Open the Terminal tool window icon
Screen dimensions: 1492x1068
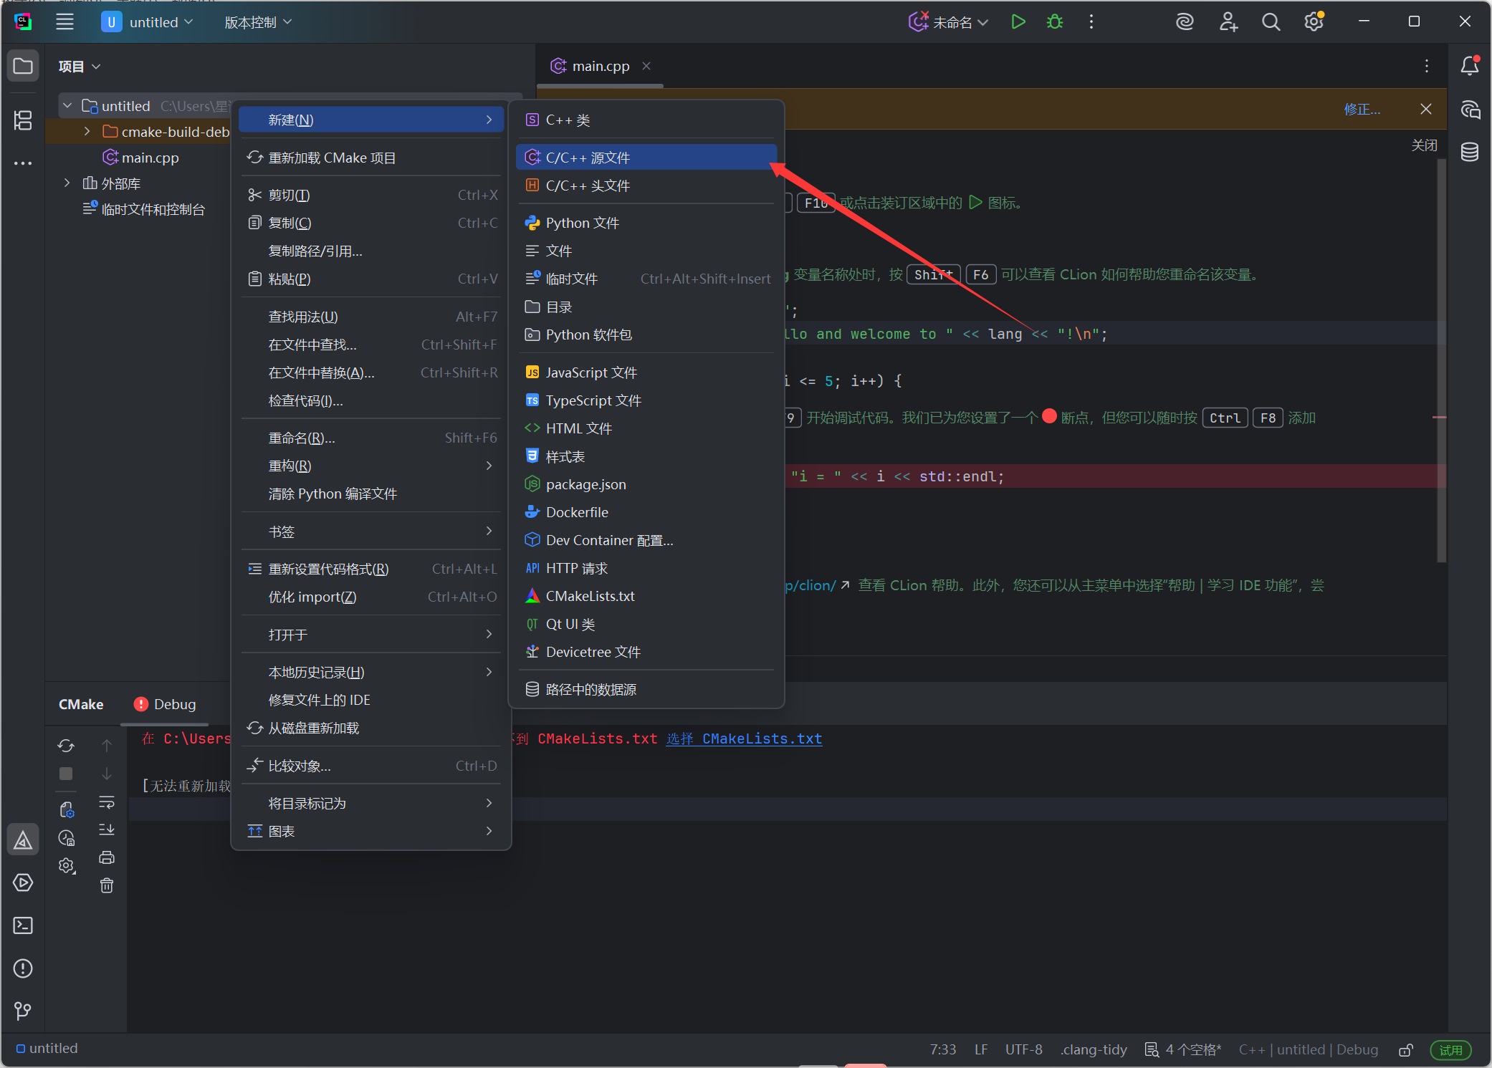[23, 925]
